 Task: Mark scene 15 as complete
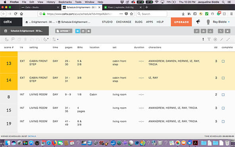[223, 108]
